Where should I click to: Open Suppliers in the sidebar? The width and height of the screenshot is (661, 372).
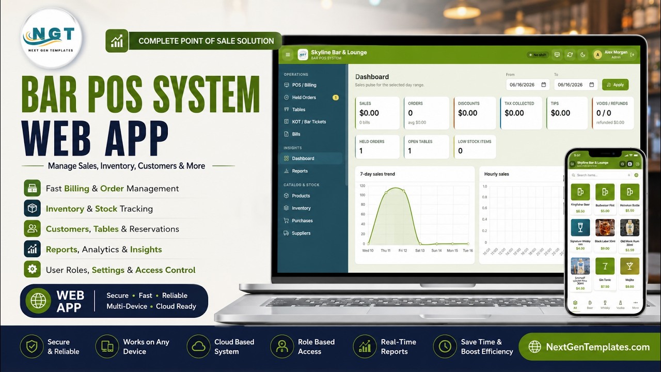tap(312, 233)
